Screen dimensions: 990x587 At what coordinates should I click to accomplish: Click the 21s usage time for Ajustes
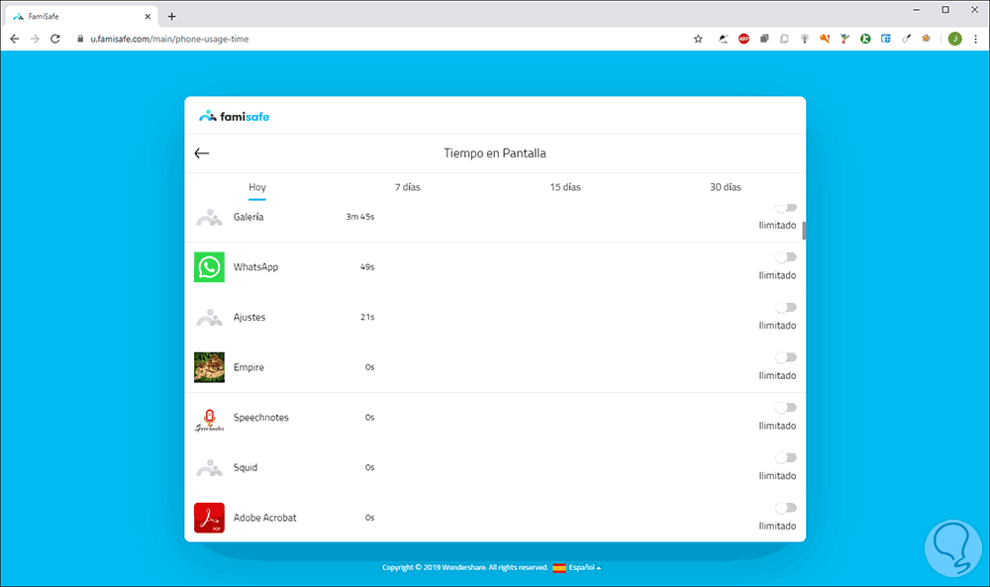367,317
